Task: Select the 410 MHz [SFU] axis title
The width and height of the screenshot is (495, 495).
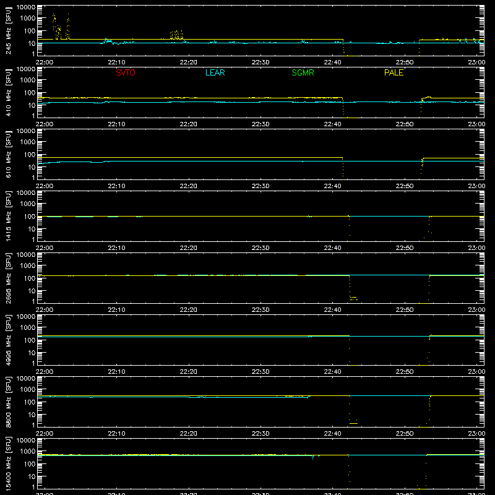Action: (8, 93)
